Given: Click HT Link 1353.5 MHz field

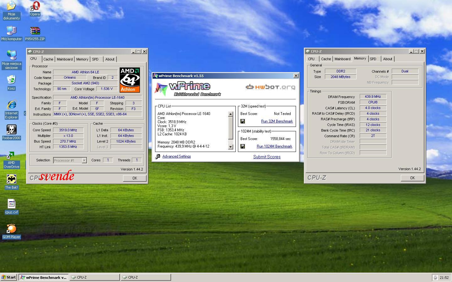Looking at the screenshot, I should [68, 147].
